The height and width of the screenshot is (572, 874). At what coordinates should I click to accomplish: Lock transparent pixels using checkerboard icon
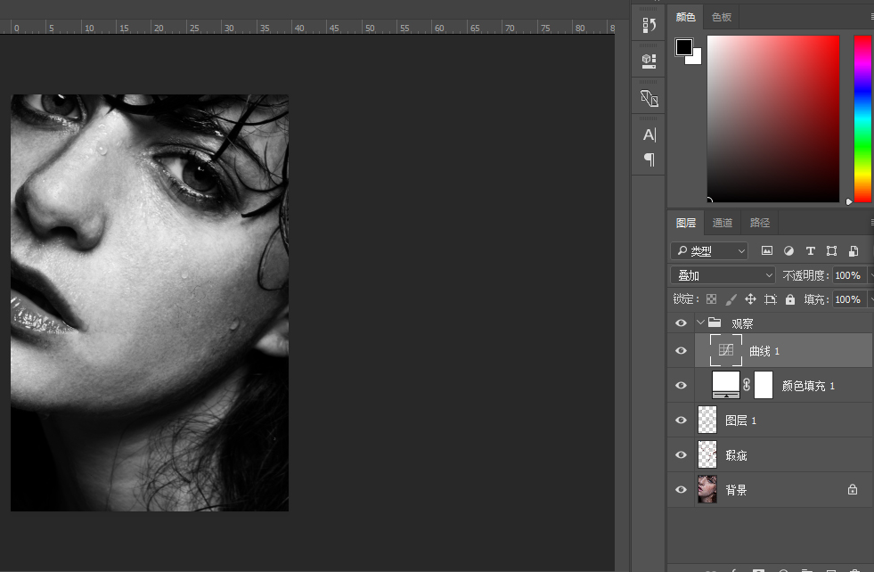click(711, 300)
